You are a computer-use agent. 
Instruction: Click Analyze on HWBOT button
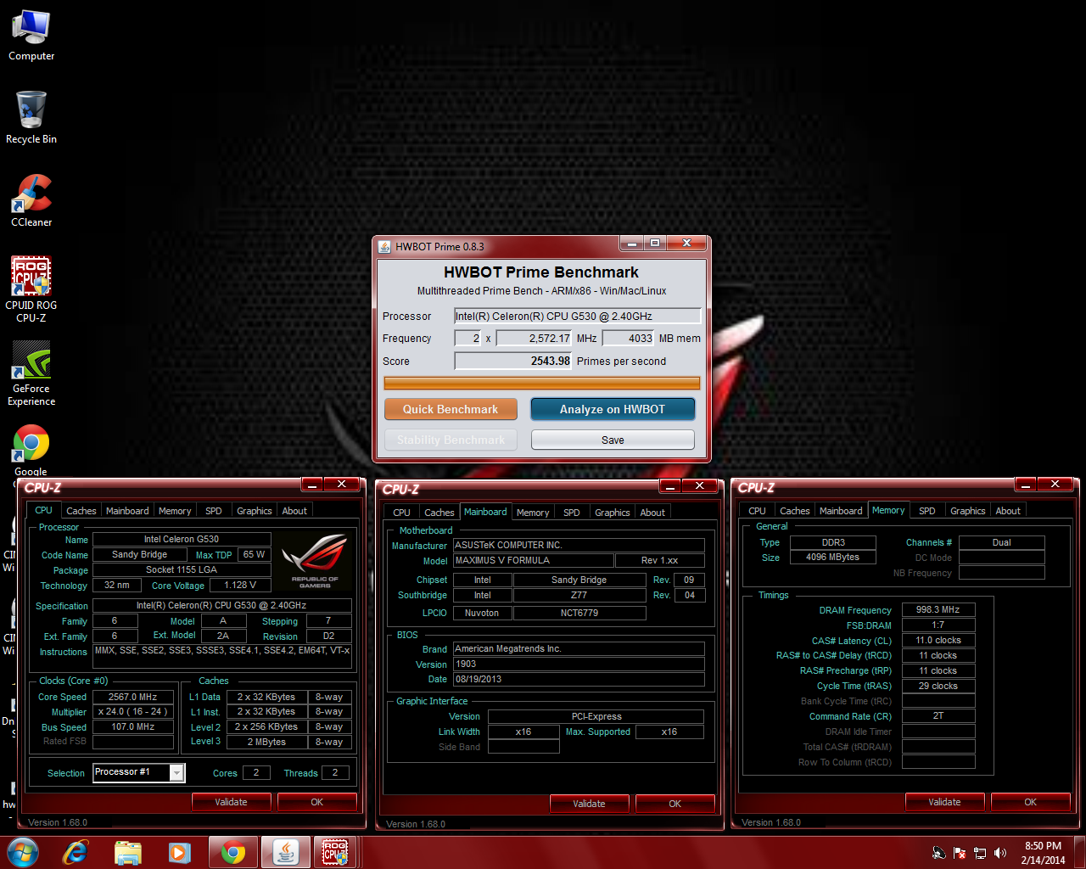pyautogui.click(x=613, y=409)
